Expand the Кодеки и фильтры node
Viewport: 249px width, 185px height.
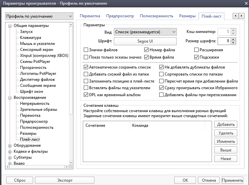click(x=10, y=152)
